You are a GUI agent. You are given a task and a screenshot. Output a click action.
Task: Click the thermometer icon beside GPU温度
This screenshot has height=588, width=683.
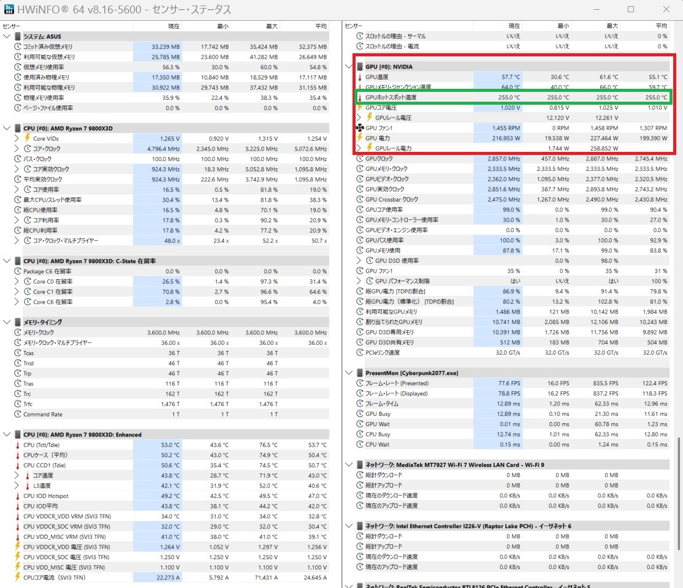click(360, 77)
